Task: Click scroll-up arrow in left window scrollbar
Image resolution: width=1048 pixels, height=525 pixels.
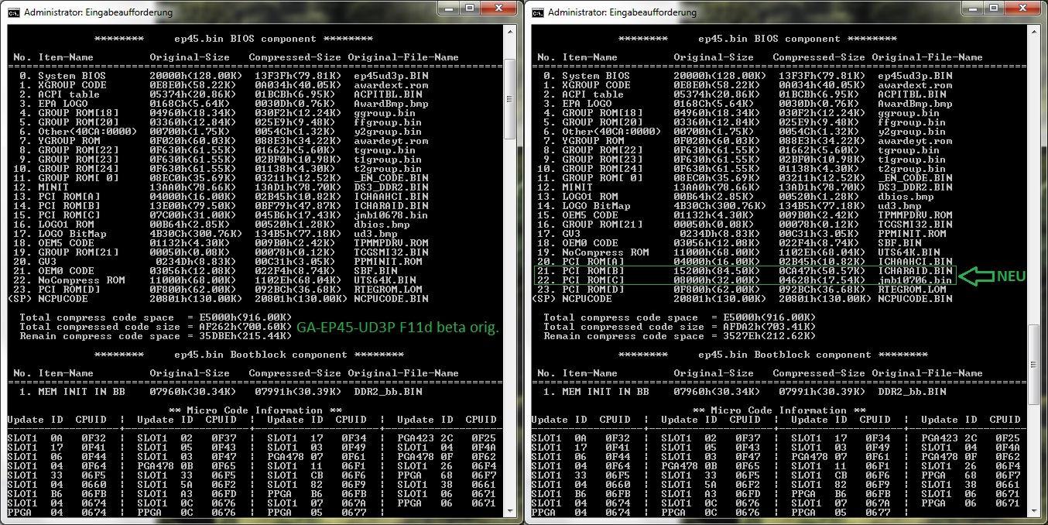Action: pos(510,32)
